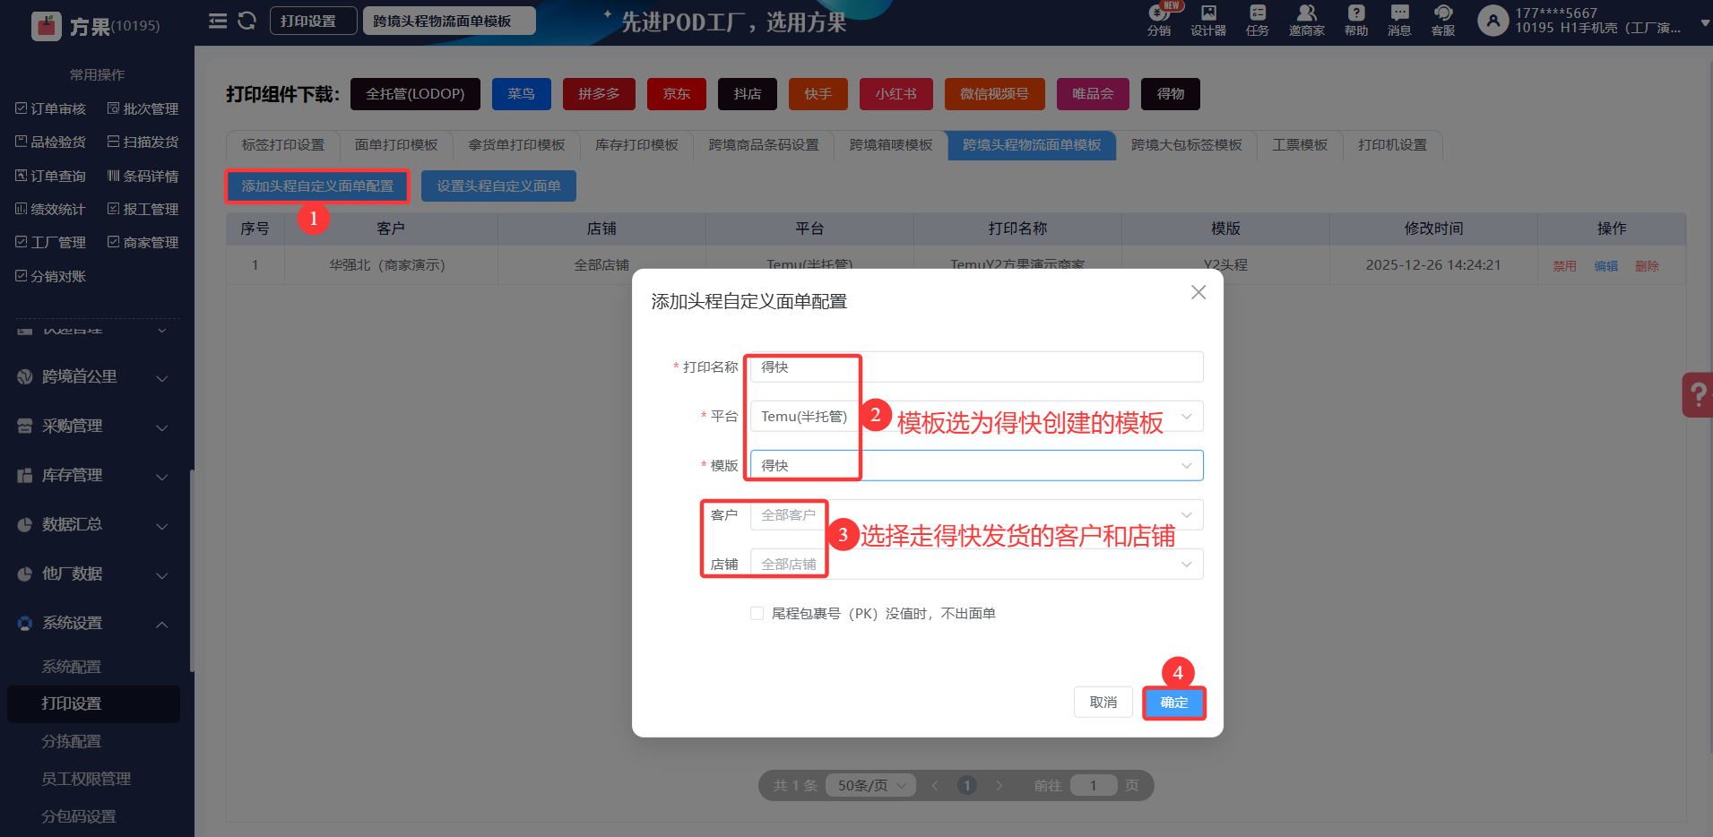Screen dimensions: 1713x837
Task: Switch to the 跨境商品条码设置 tab
Action: 764,145
